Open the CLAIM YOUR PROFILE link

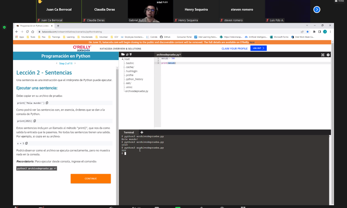click(x=234, y=48)
